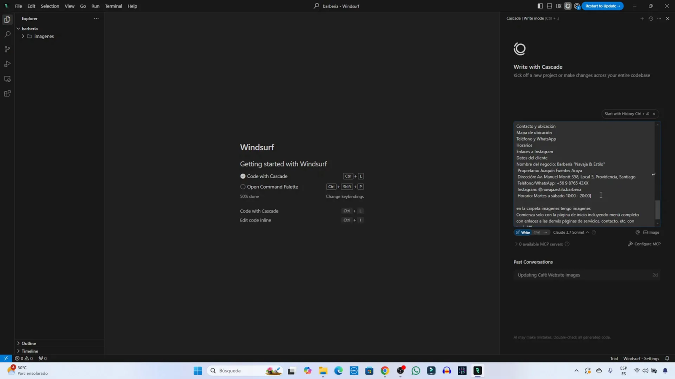Toggle the bottom panel layout button
Screen dimensions: 675x379
549,6
